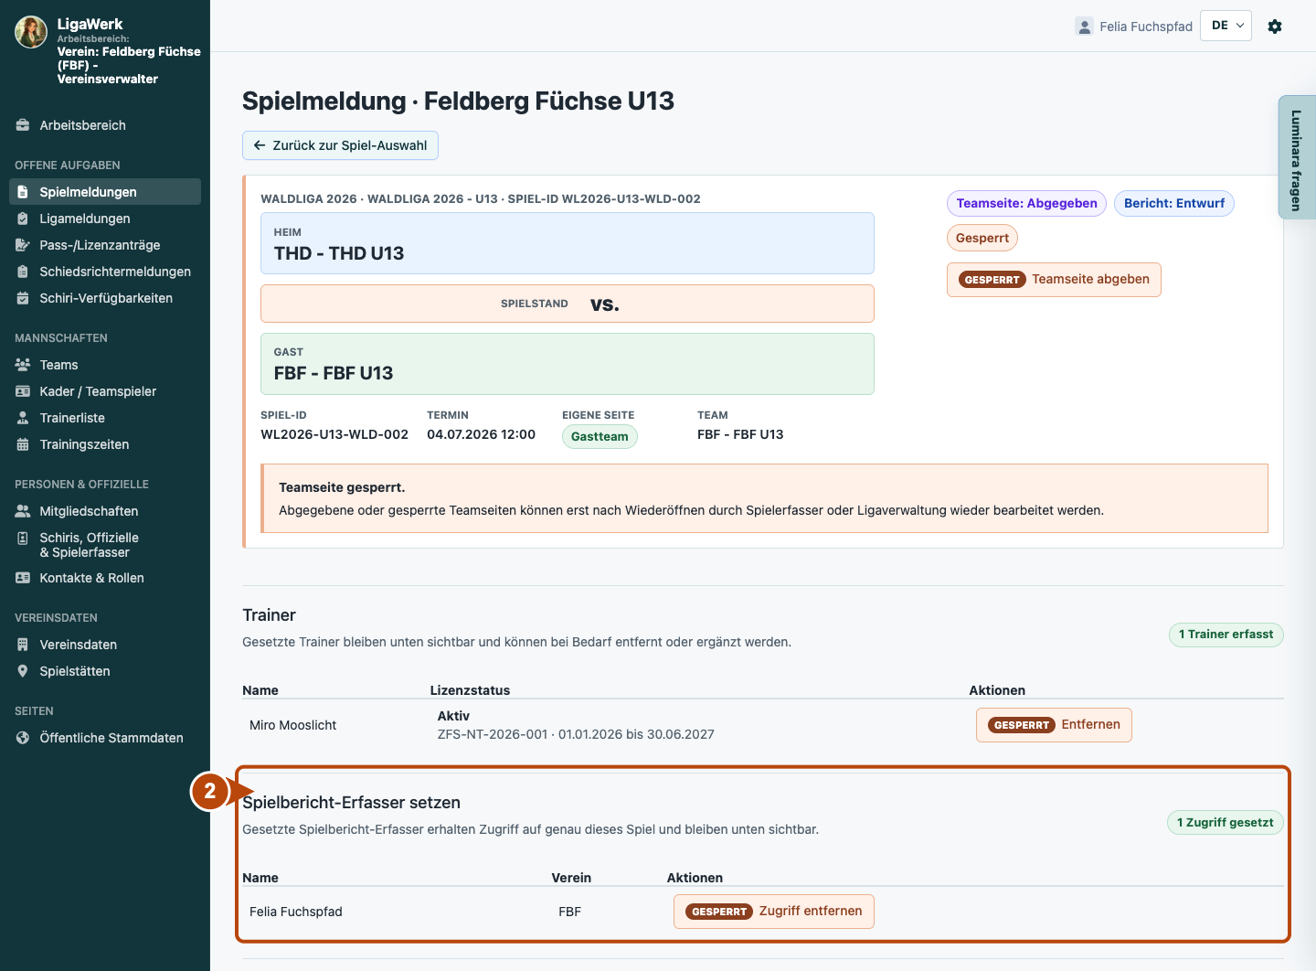Click the Ligameldungen clipboard icon
This screenshot has width=1316, height=971.
23,219
